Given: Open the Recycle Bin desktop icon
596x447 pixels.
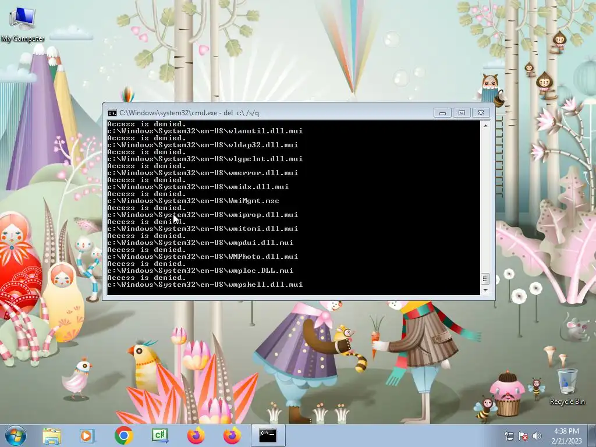Looking at the screenshot, I should point(567,386).
